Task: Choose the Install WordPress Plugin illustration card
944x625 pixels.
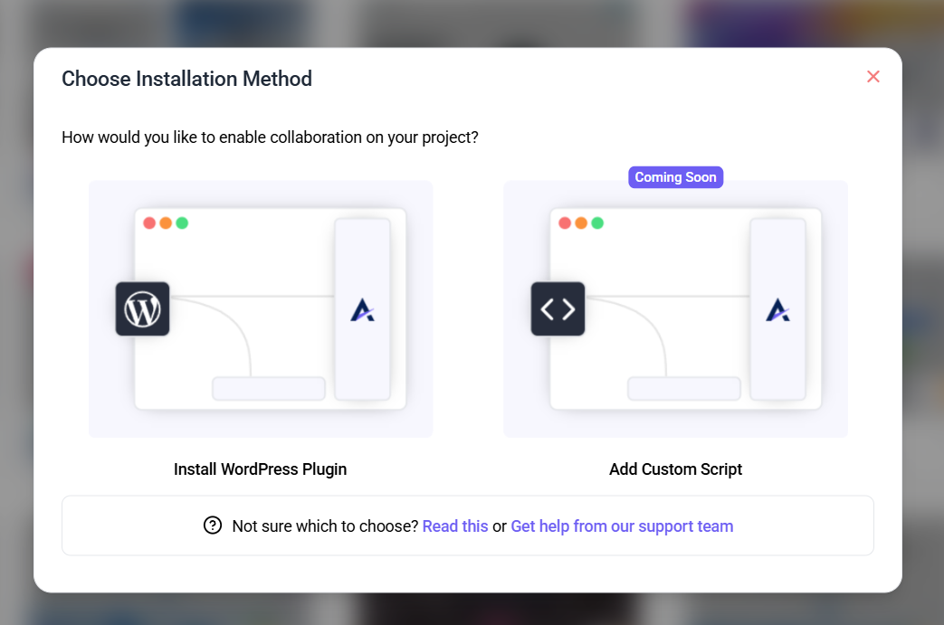Action: pyautogui.click(x=261, y=308)
